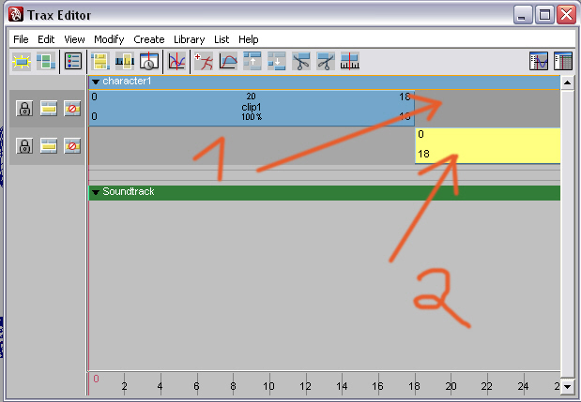
Task: Click the ruler-style icon at toolbar end
Action: [x=350, y=62]
